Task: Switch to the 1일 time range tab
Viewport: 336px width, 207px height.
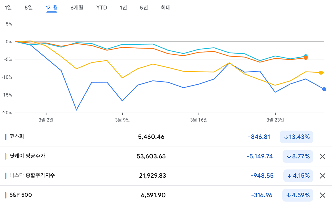Action: [8, 8]
